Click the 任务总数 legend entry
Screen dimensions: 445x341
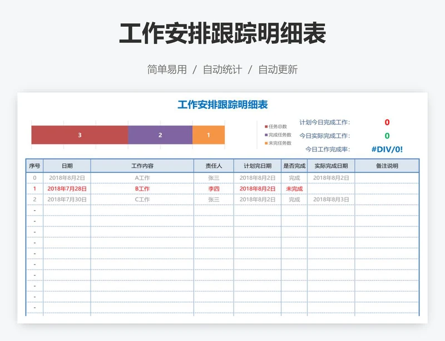pos(277,126)
